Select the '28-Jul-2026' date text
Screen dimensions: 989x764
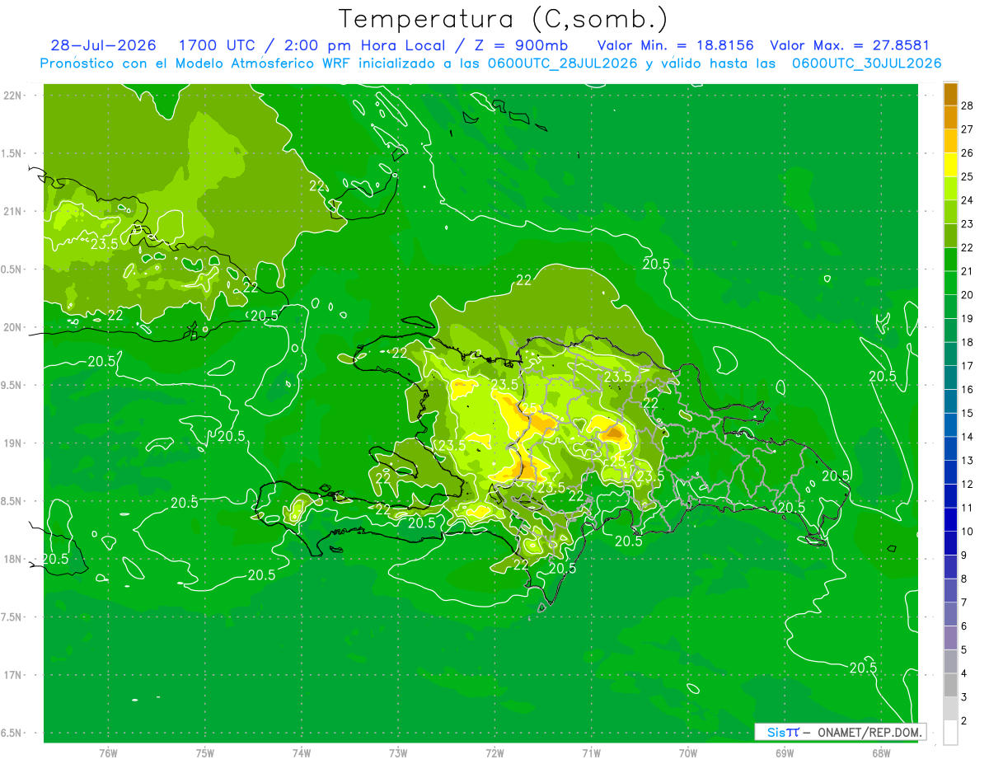(x=103, y=45)
